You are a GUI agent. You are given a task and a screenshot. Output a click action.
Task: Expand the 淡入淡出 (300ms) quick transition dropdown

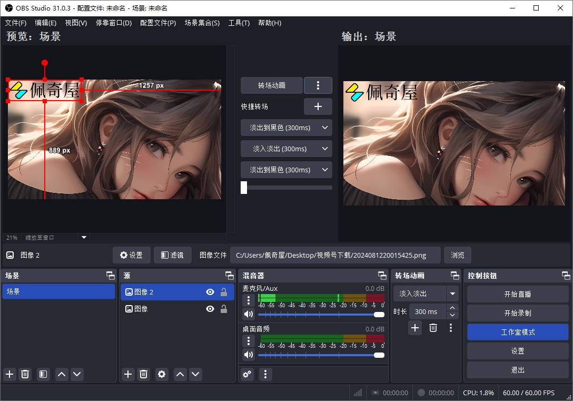(x=286, y=149)
